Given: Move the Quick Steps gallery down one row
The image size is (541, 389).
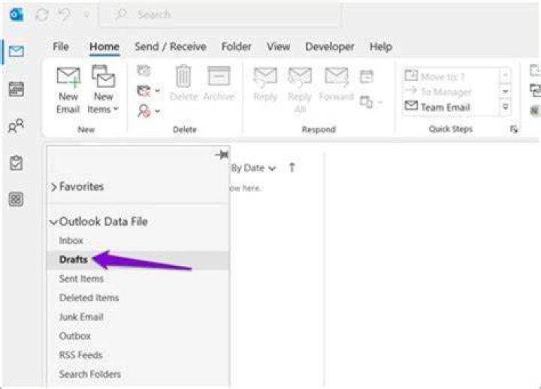Looking at the screenshot, I should coord(506,92).
